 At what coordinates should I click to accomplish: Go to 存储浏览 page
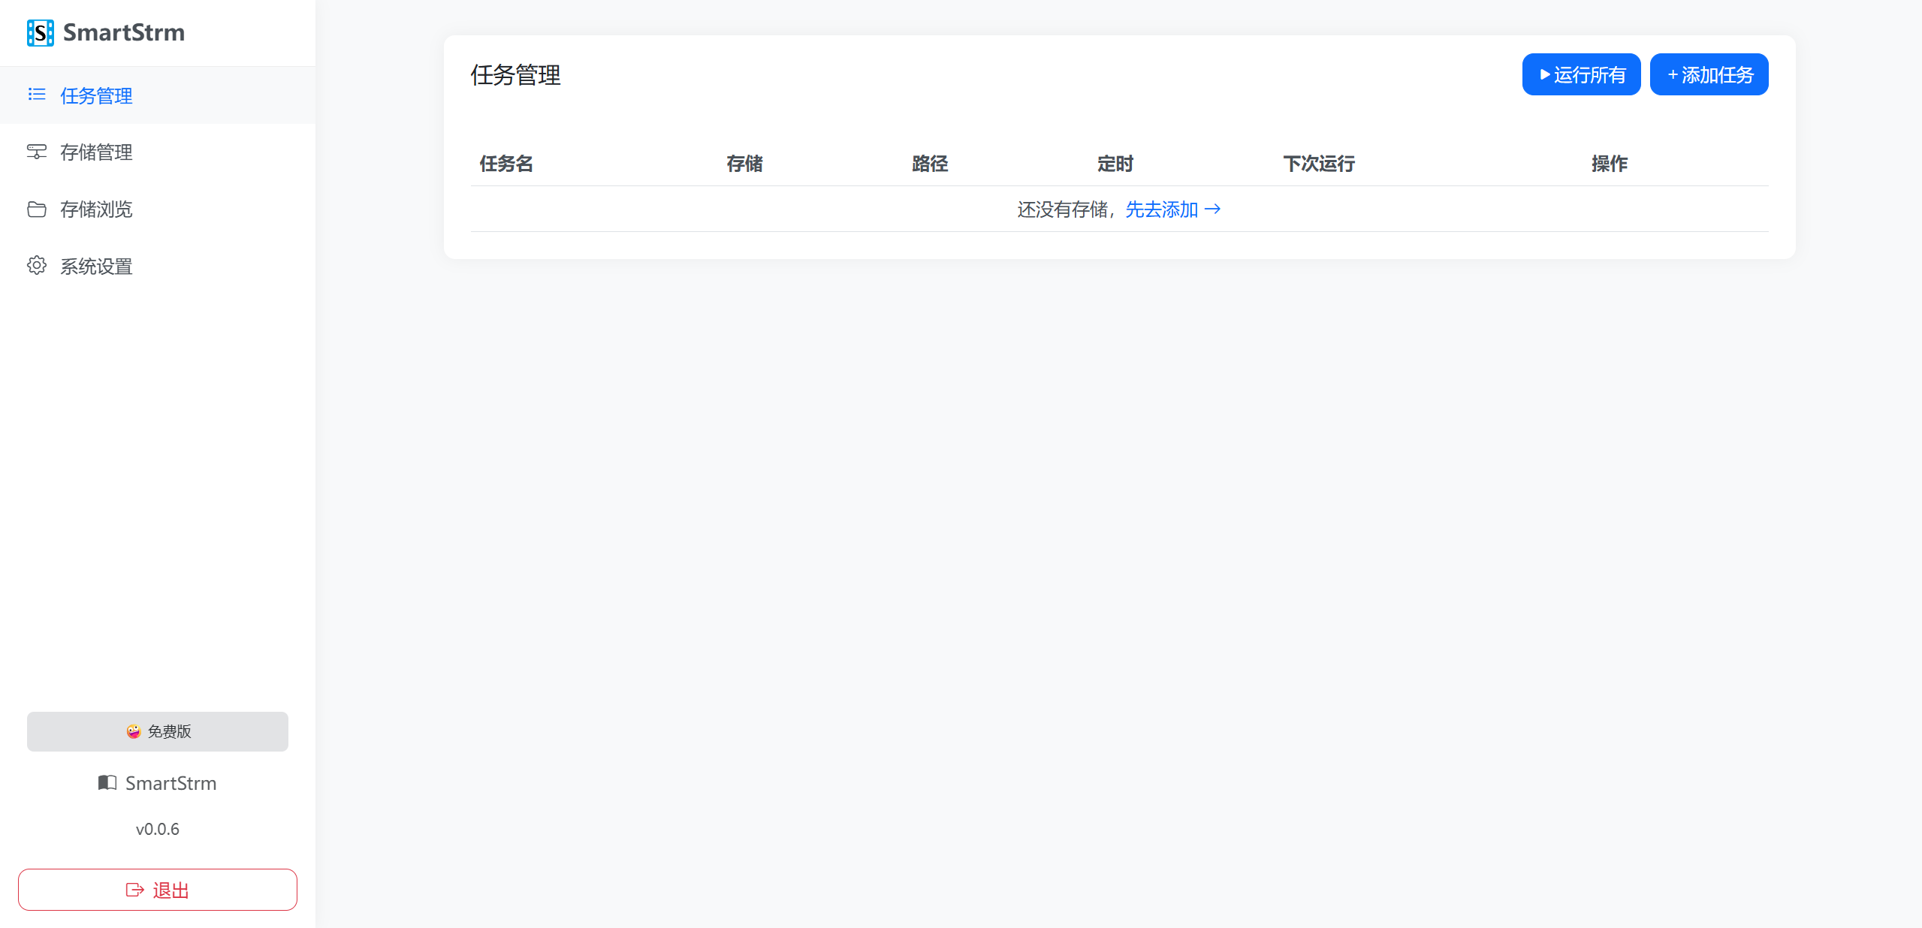coord(96,209)
